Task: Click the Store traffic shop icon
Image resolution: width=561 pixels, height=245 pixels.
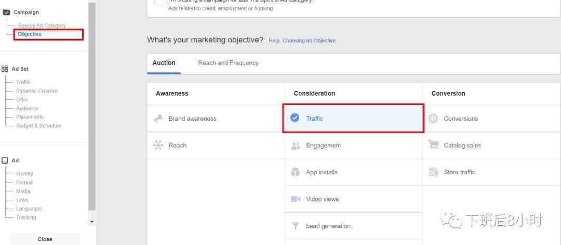Action: tap(433, 172)
